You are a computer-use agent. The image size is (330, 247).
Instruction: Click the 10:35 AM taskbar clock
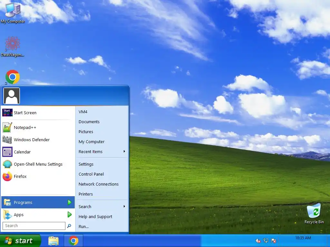[303, 238]
